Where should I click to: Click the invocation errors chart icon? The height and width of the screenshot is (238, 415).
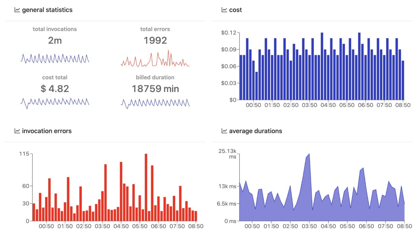click(x=17, y=131)
